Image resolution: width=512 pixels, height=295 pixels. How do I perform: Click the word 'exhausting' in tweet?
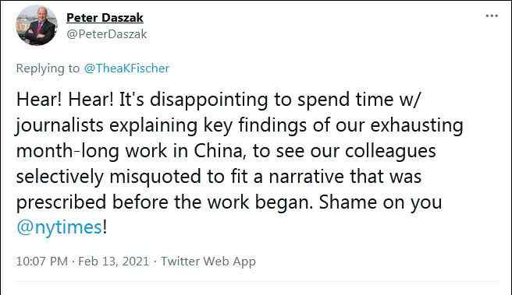(417, 125)
